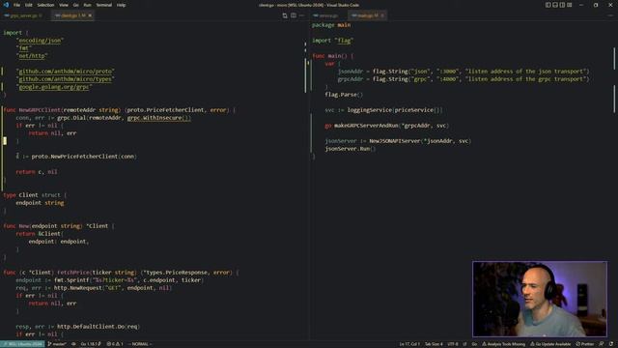The height and width of the screenshot is (348, 618).
Task: Open the google.golang.org/grpc import link
Action: [x=54, y=87]
